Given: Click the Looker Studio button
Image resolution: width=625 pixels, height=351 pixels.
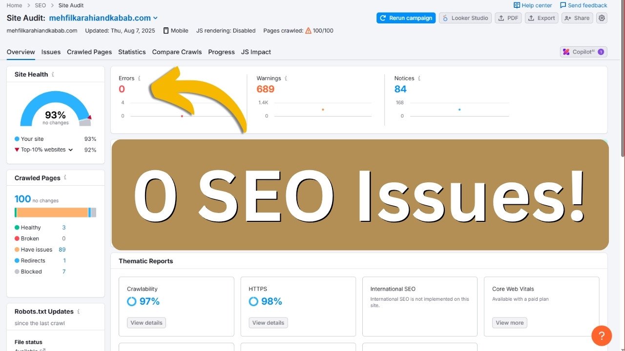Looking at the screenshot, I should point(465,18).
